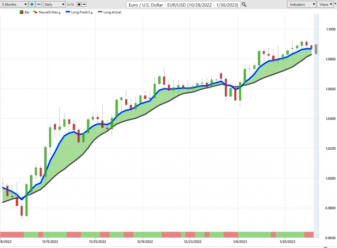Click the 1.0800 price axis label
The image size is (337, 248).
click(x=330, y=59)
